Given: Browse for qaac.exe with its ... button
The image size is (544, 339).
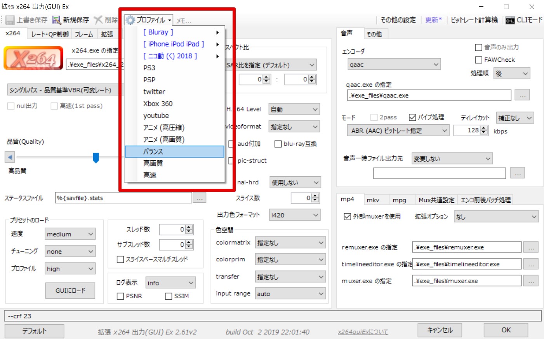Looking at the screenshot, I should pos(522,95).
